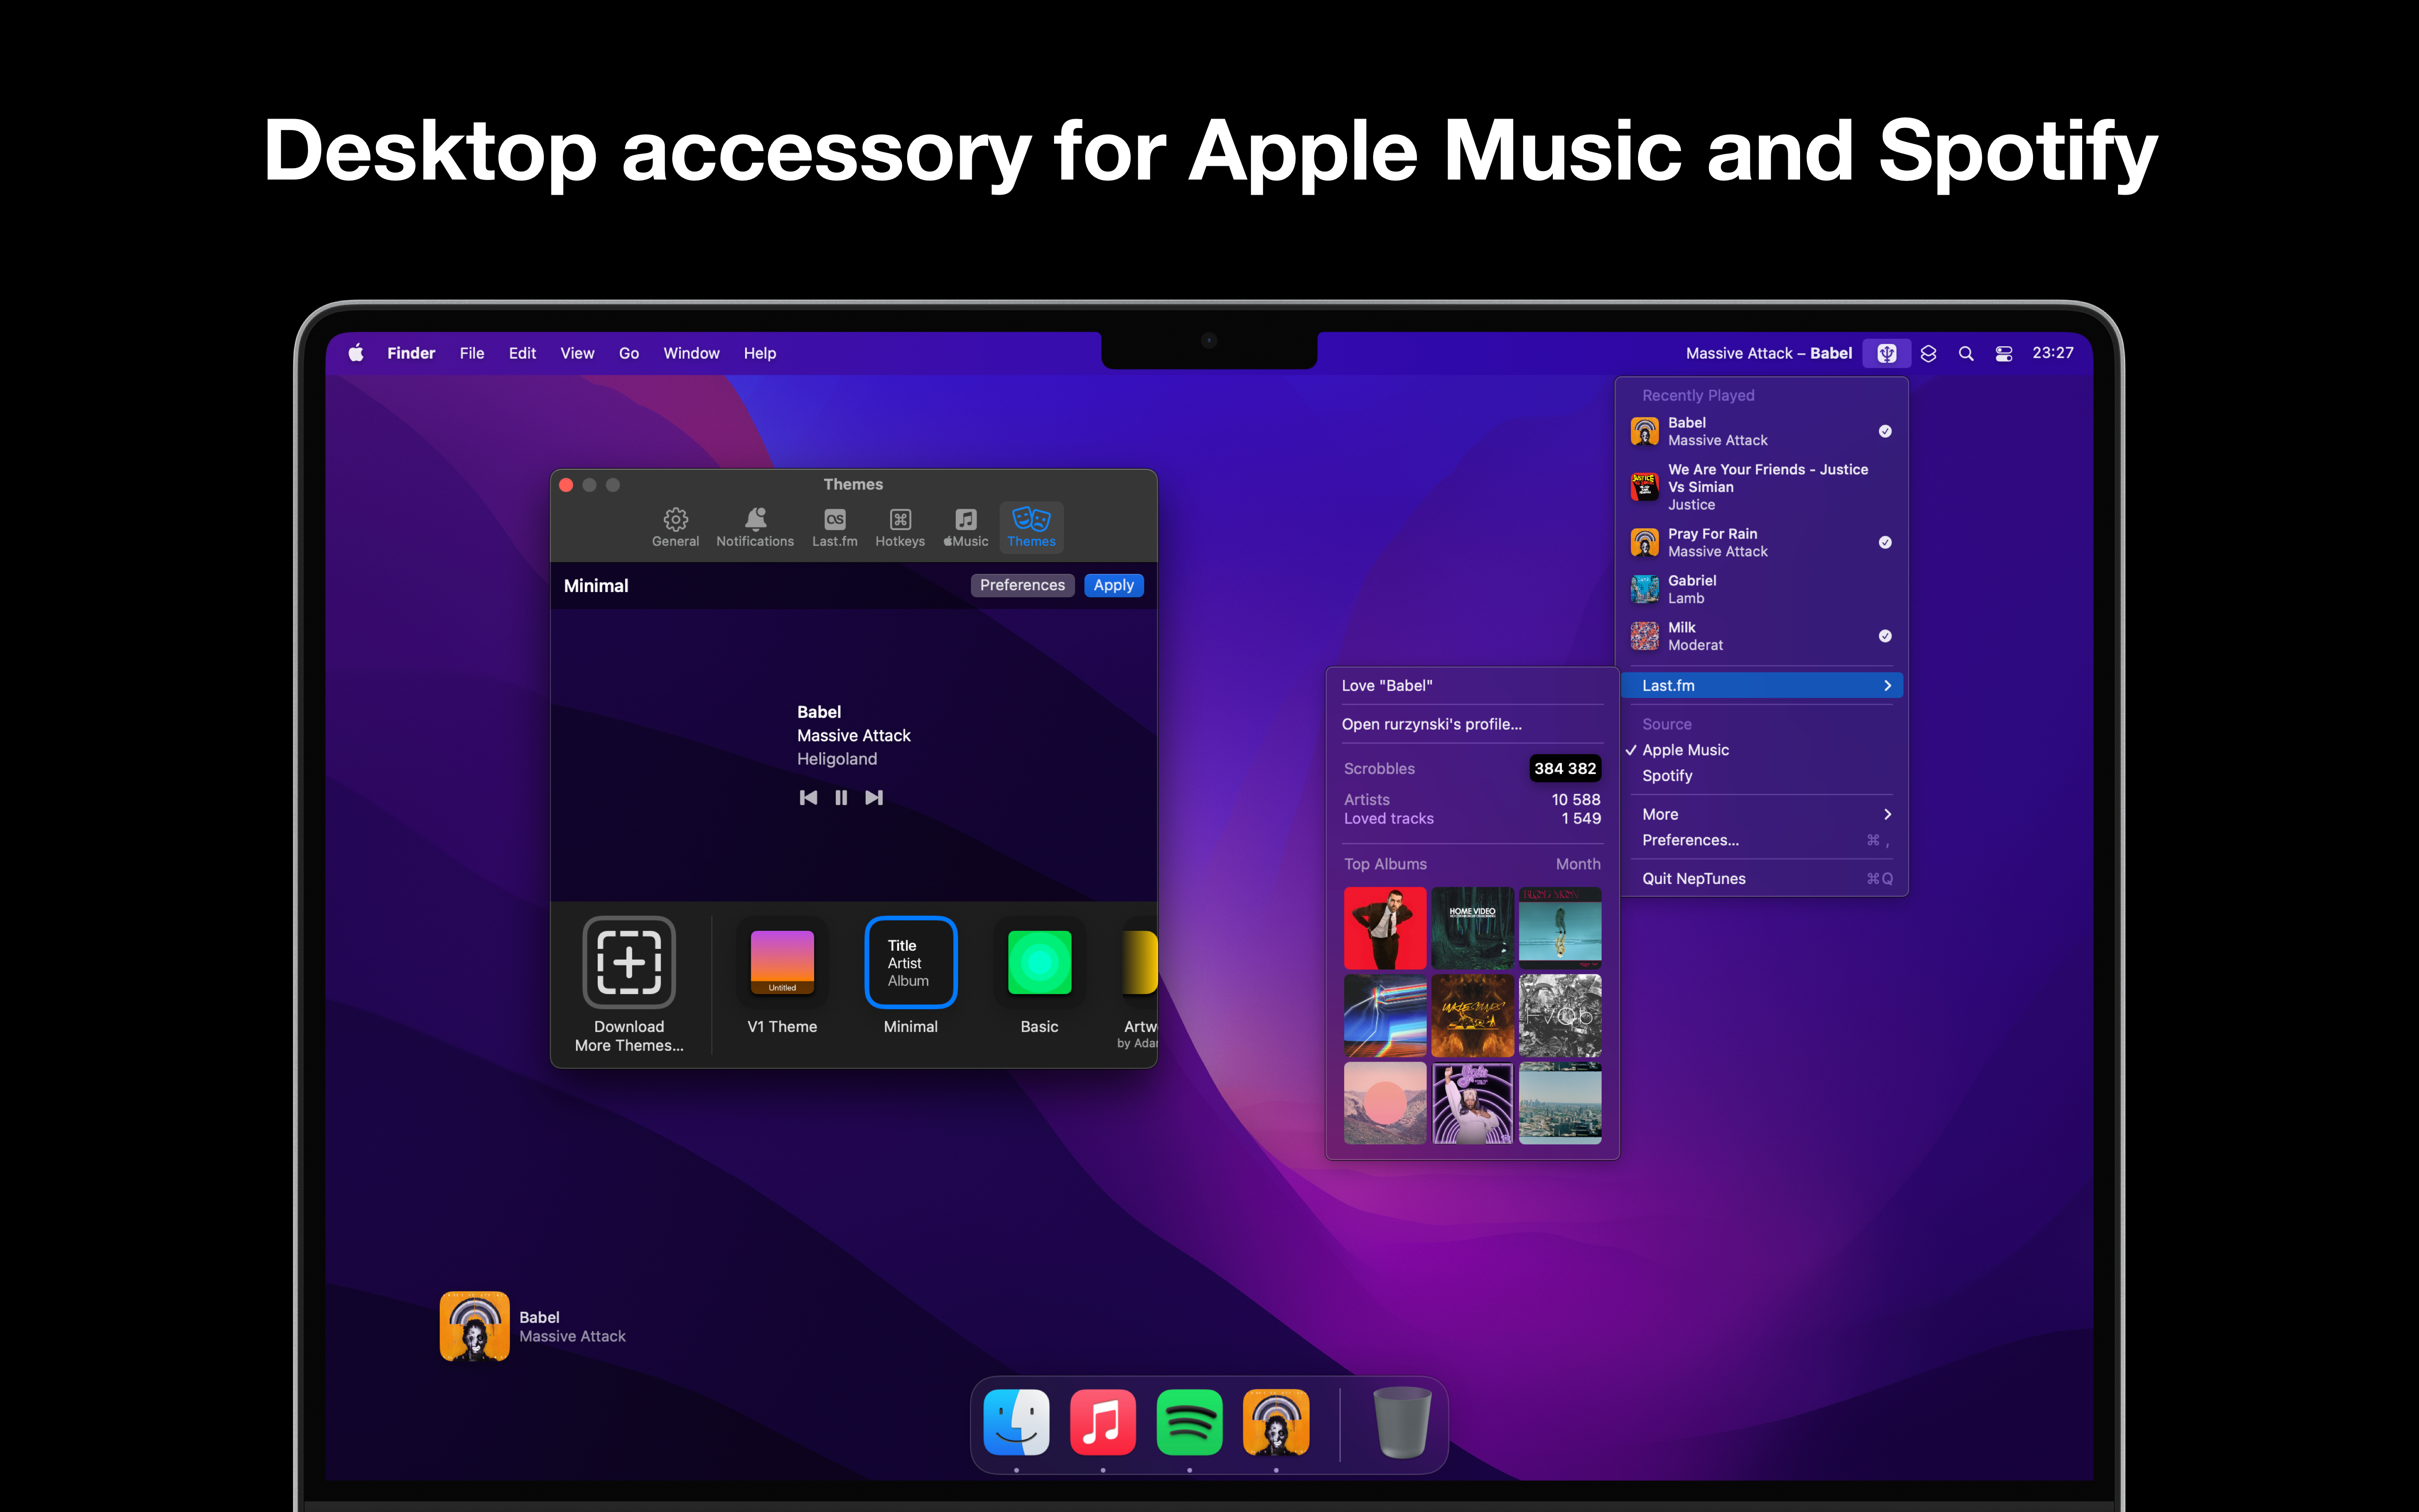2419x1512 pixels.
Task: Click Love "Babel" in Last.fm submenu
Action: tap(1471, 685)
